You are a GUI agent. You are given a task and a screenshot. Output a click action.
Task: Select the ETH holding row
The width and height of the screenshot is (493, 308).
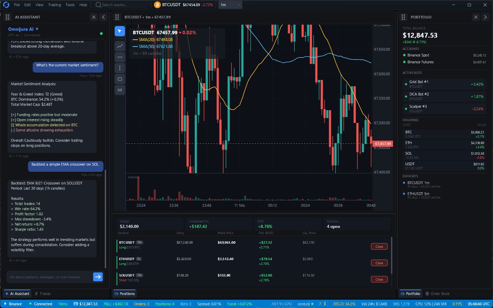[444, 145]
